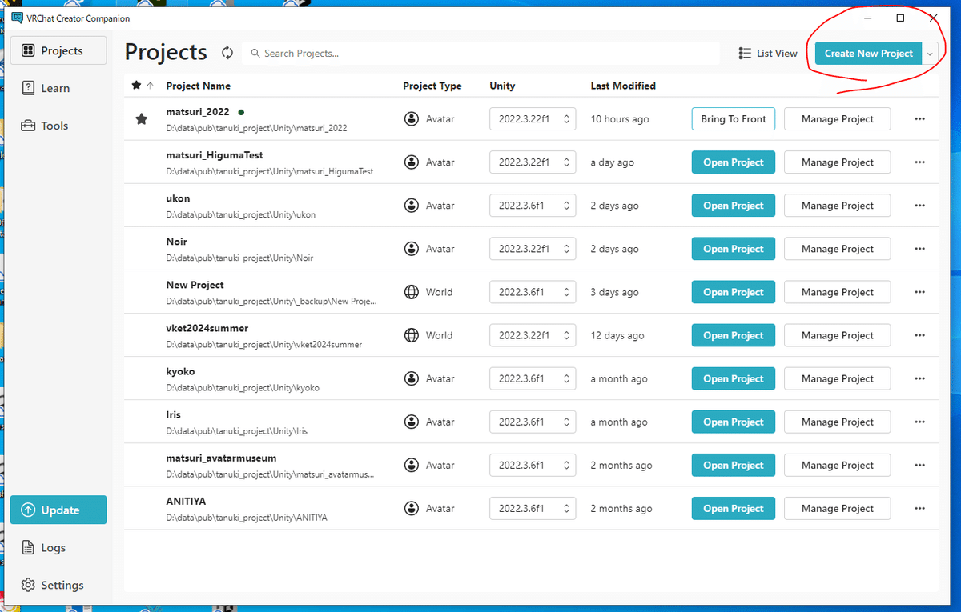Click Open Project for matsuri_HigumaTest
This screenshot has height=612, width=961.
tap(734, 162)
